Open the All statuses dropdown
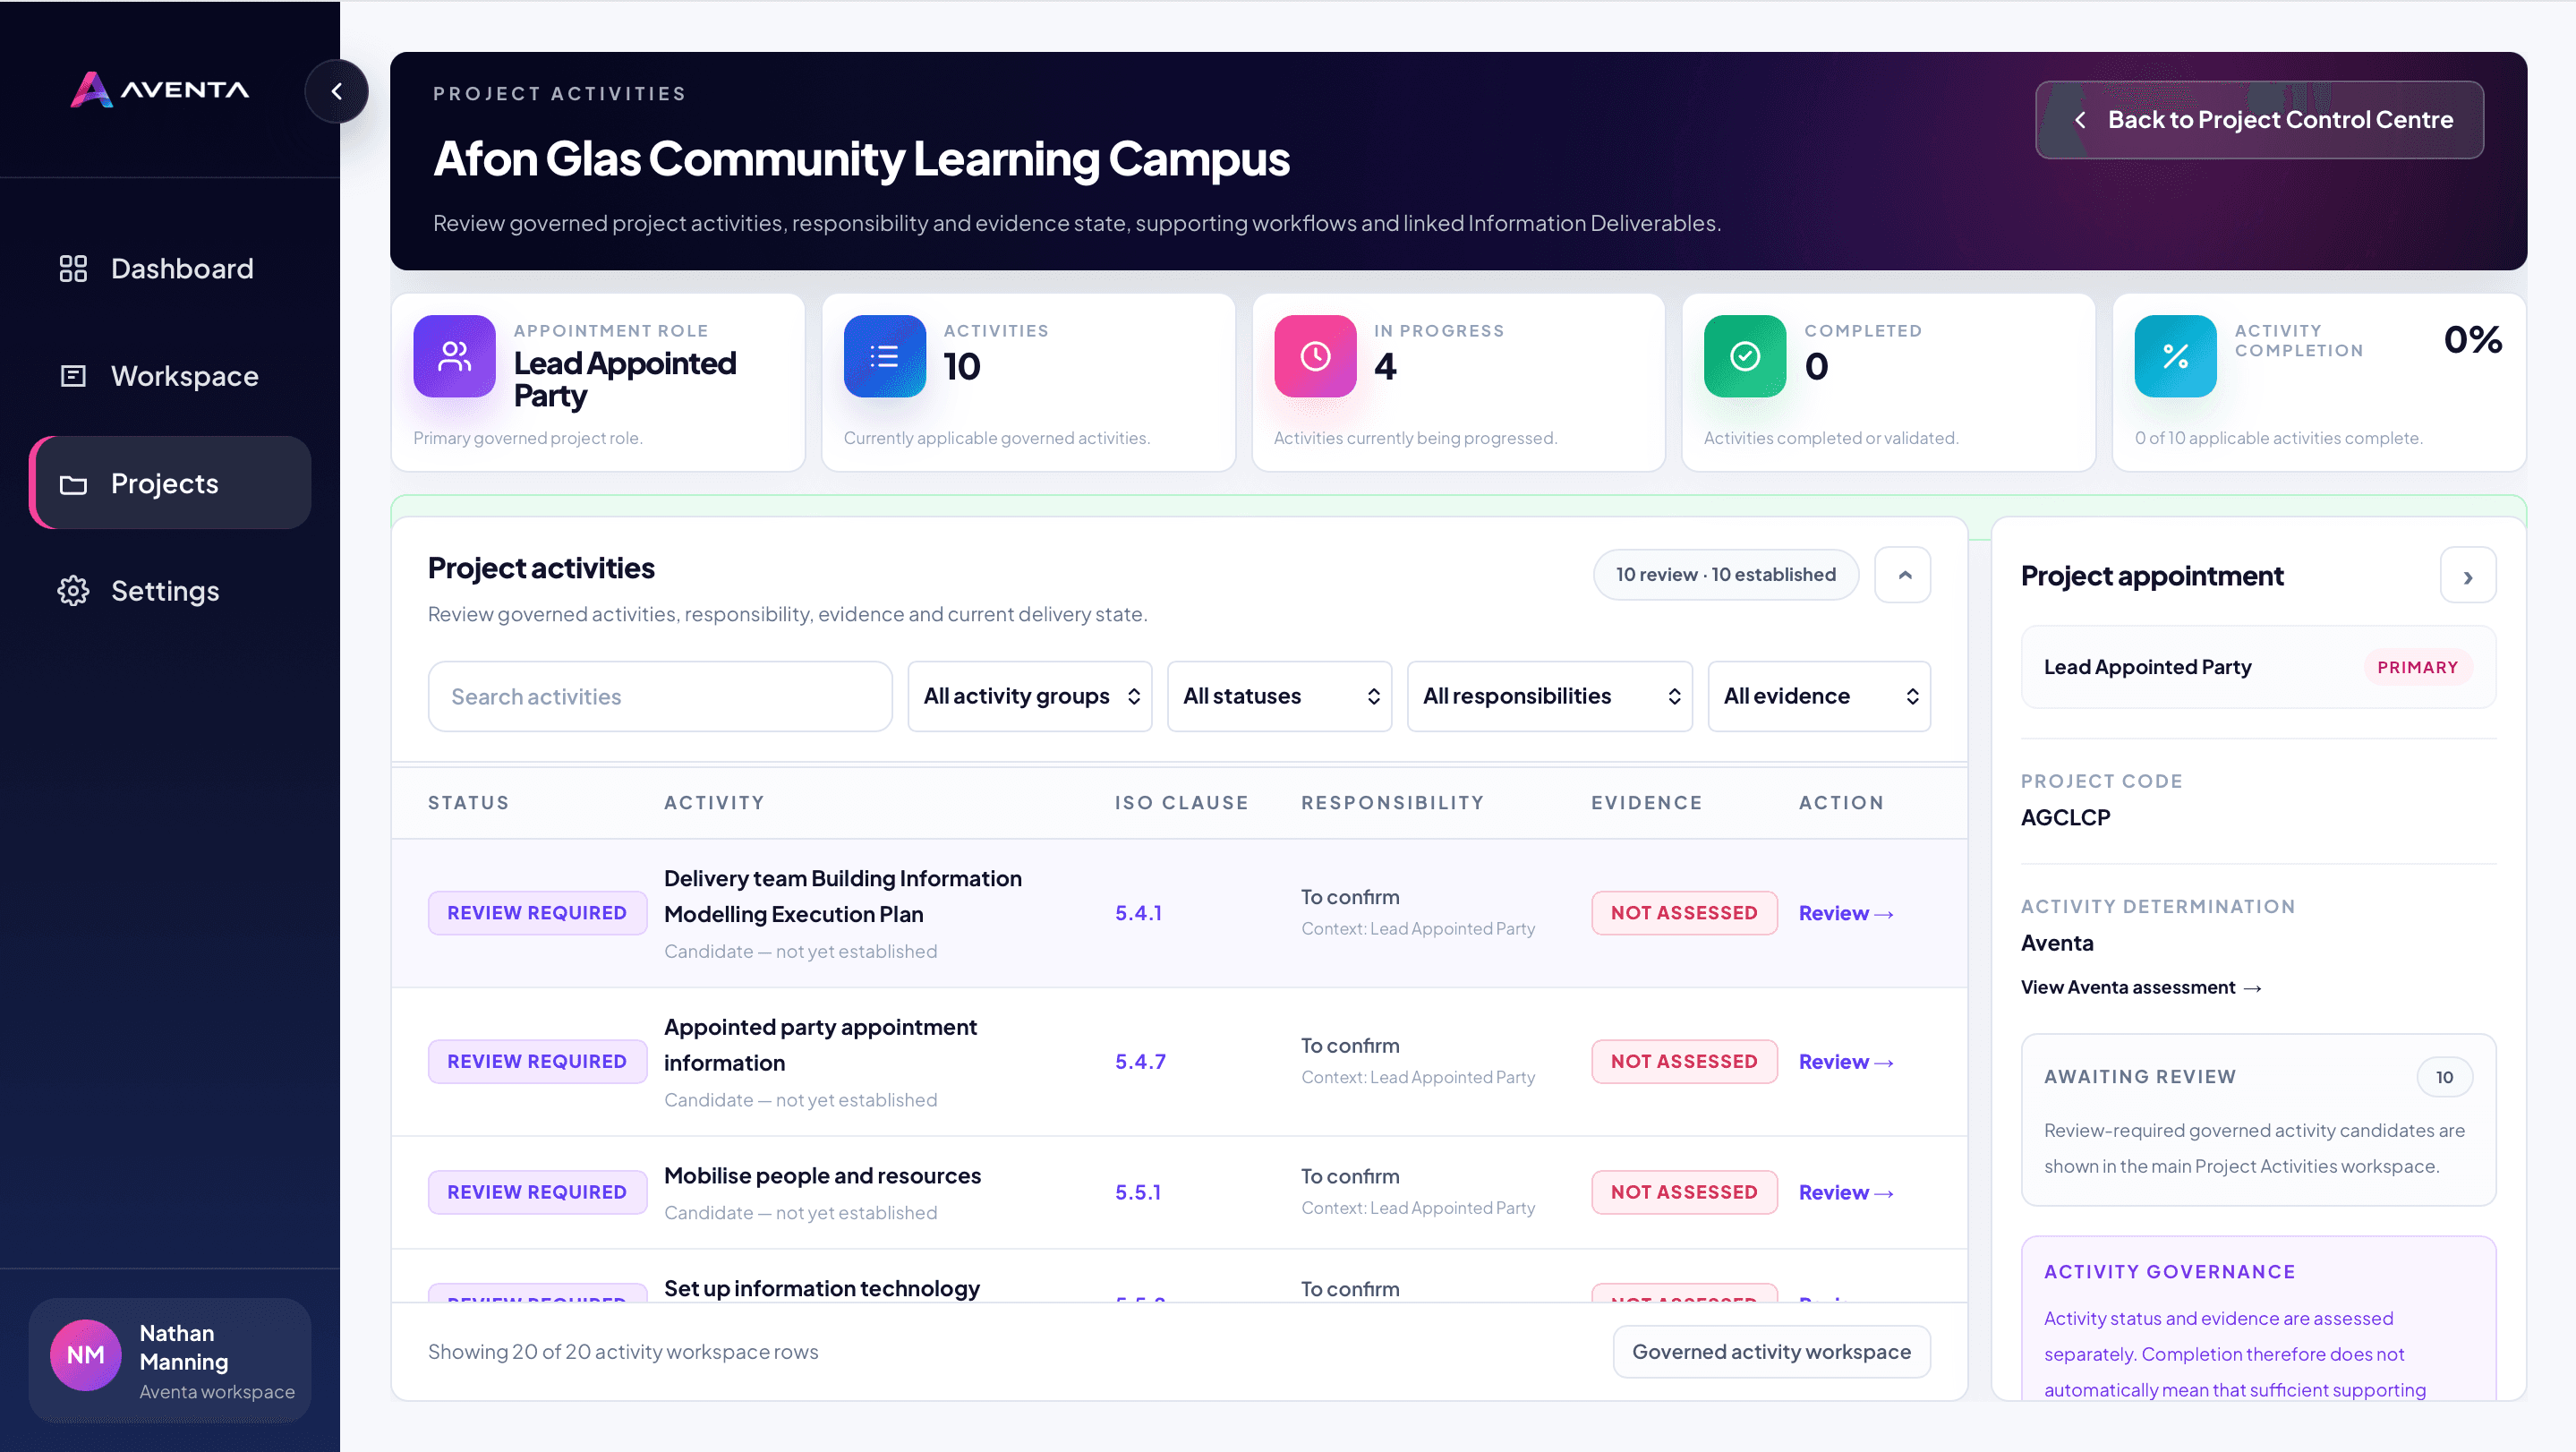 coord(1279,696)
